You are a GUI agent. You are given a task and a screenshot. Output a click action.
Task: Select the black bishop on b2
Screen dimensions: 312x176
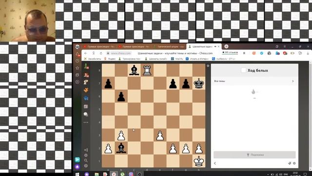click(121, 148)
